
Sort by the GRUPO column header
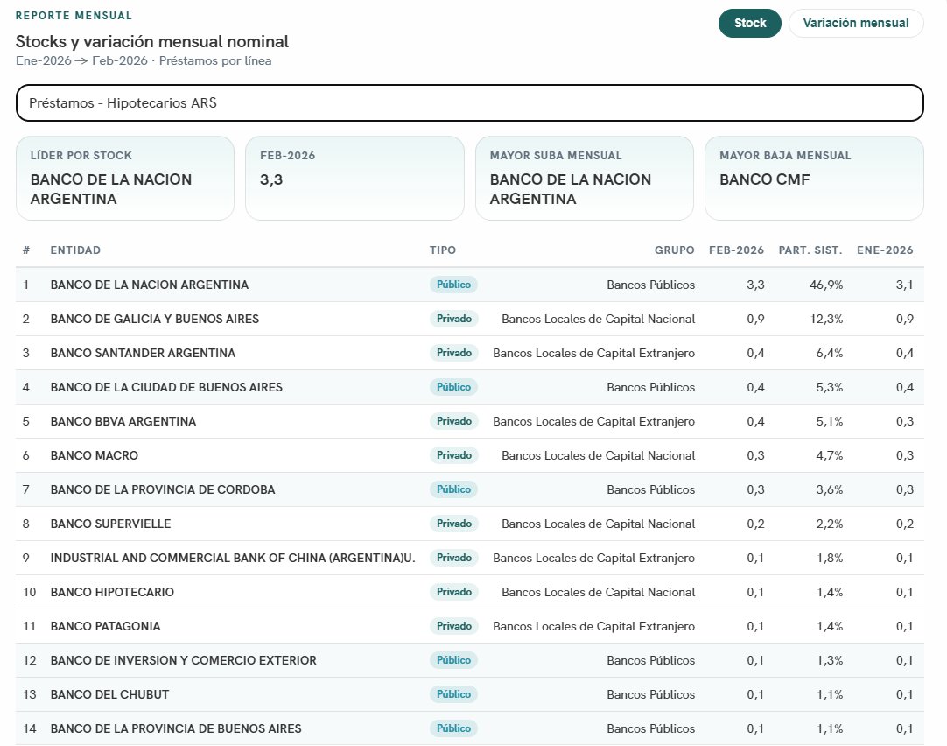pyautogui.click(x=675, y=250)
